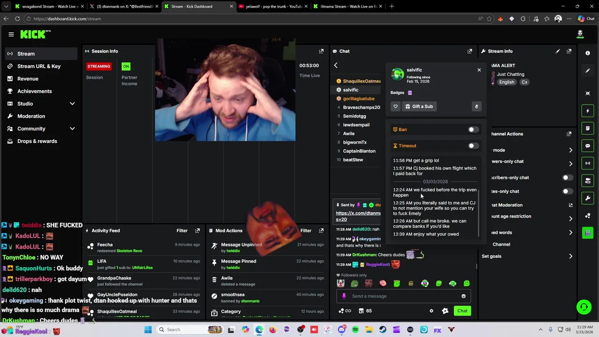Click the lightning bolt icon in right sidebar
The height and width of the screenshot is (337, 599).
click(x=588, y=111)
